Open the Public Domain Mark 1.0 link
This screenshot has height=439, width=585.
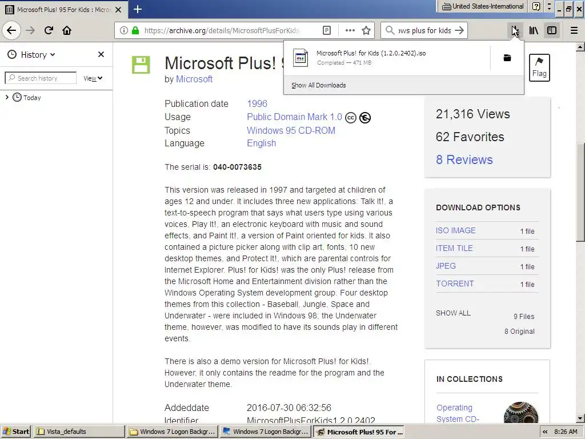(294, 117)
